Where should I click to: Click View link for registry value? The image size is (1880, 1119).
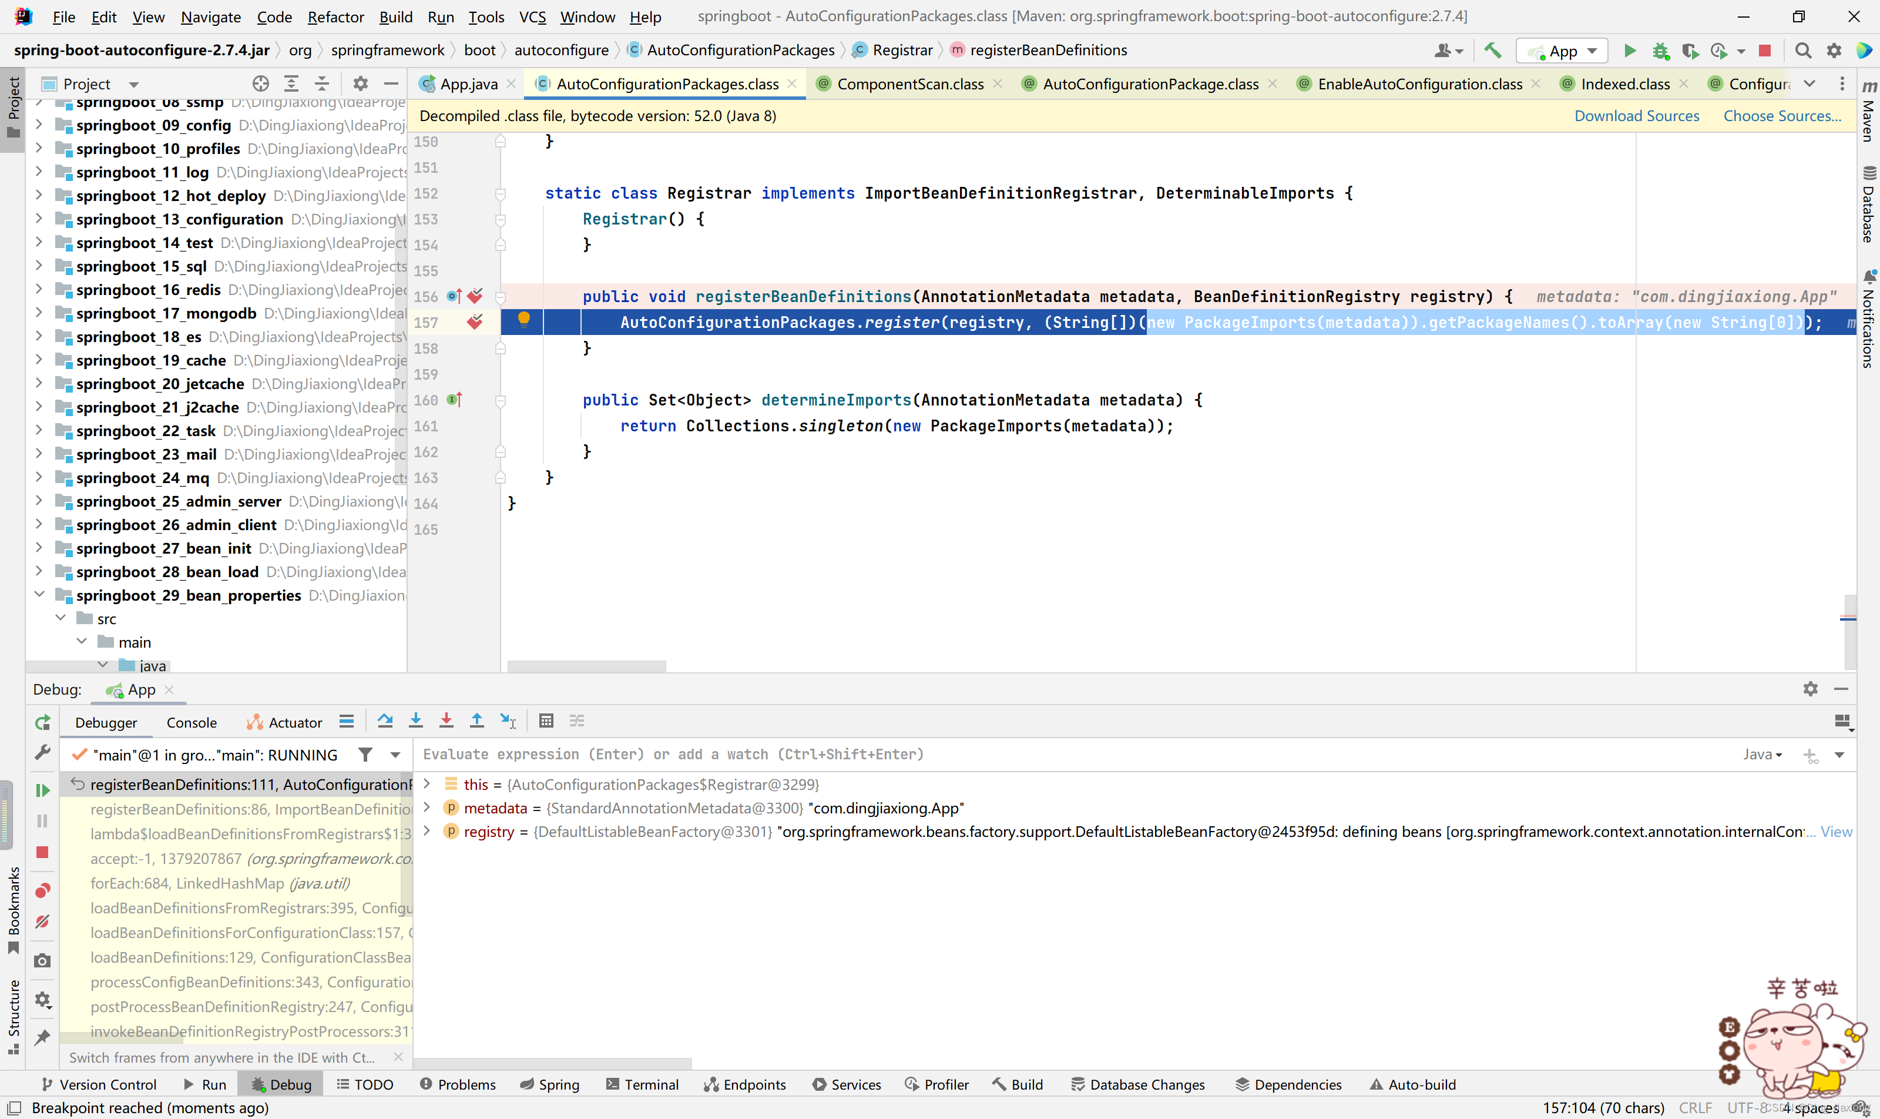click(x=1837, y=831)
